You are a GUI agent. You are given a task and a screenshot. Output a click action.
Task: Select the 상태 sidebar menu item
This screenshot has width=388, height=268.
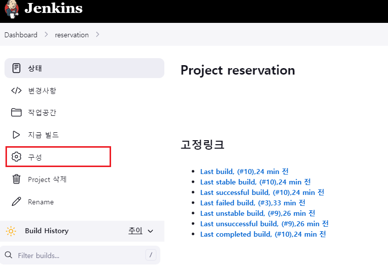pos(84,68)
